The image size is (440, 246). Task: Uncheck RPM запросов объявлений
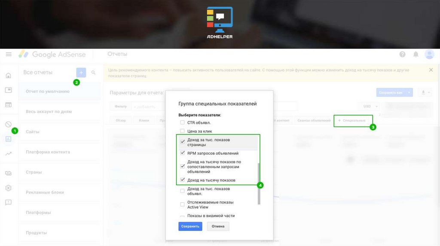[183, 153]
